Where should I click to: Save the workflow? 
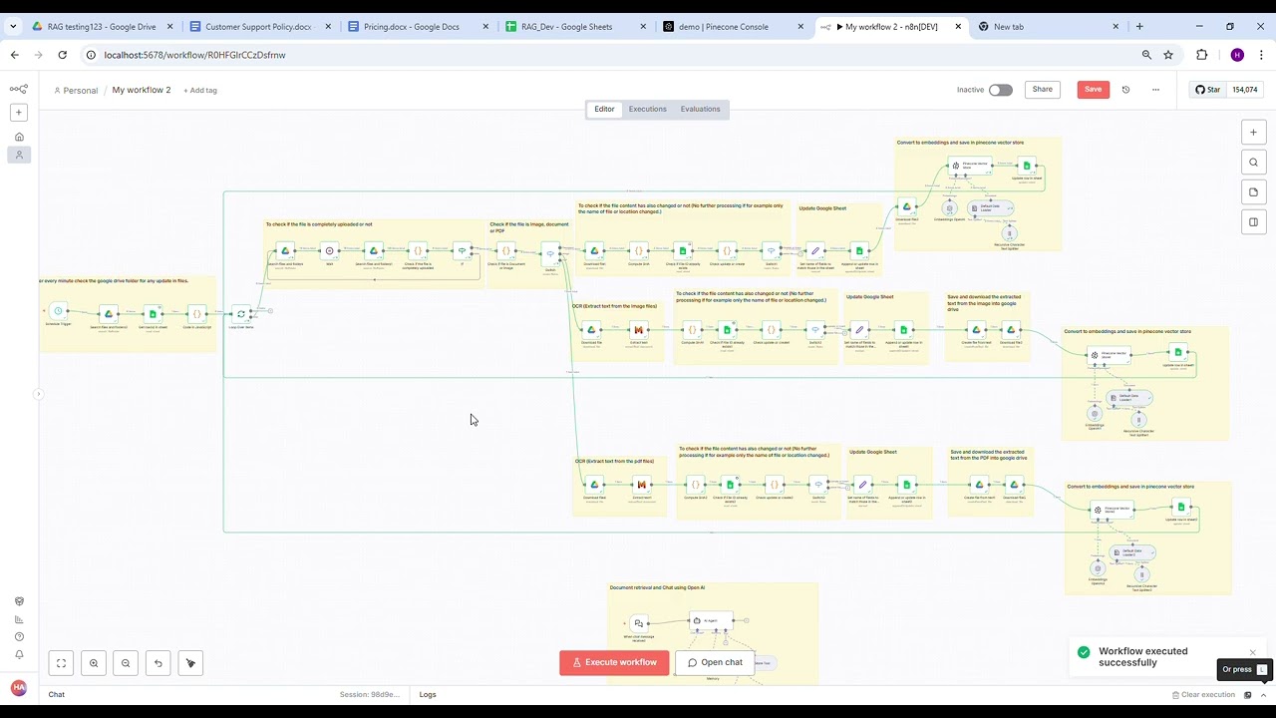coord(1093,90)
